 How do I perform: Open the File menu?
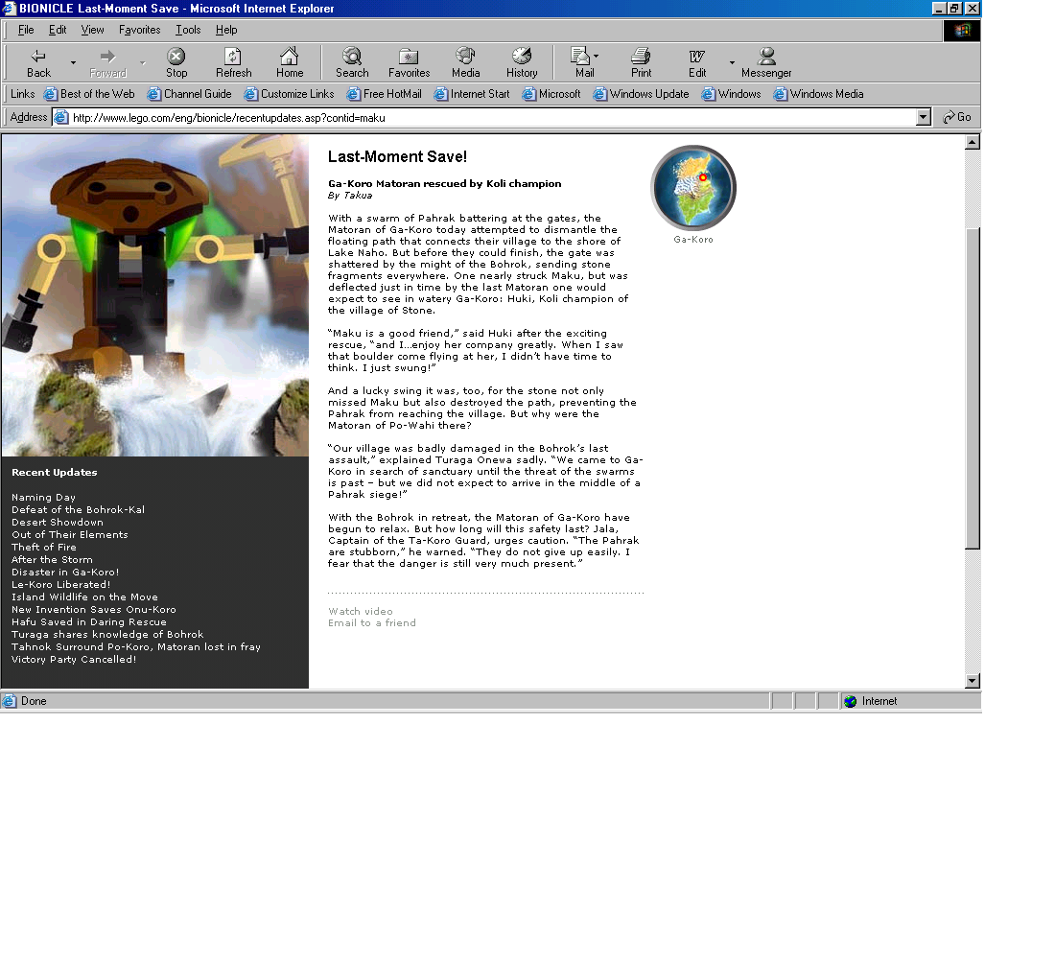pos(26,30)
